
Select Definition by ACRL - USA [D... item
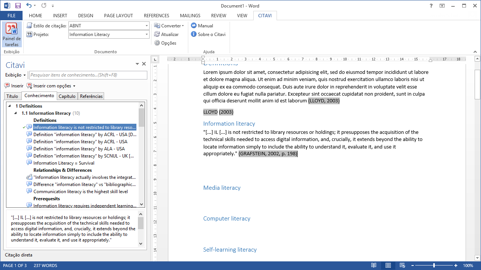pyautogui.click(x=85, y=135)
